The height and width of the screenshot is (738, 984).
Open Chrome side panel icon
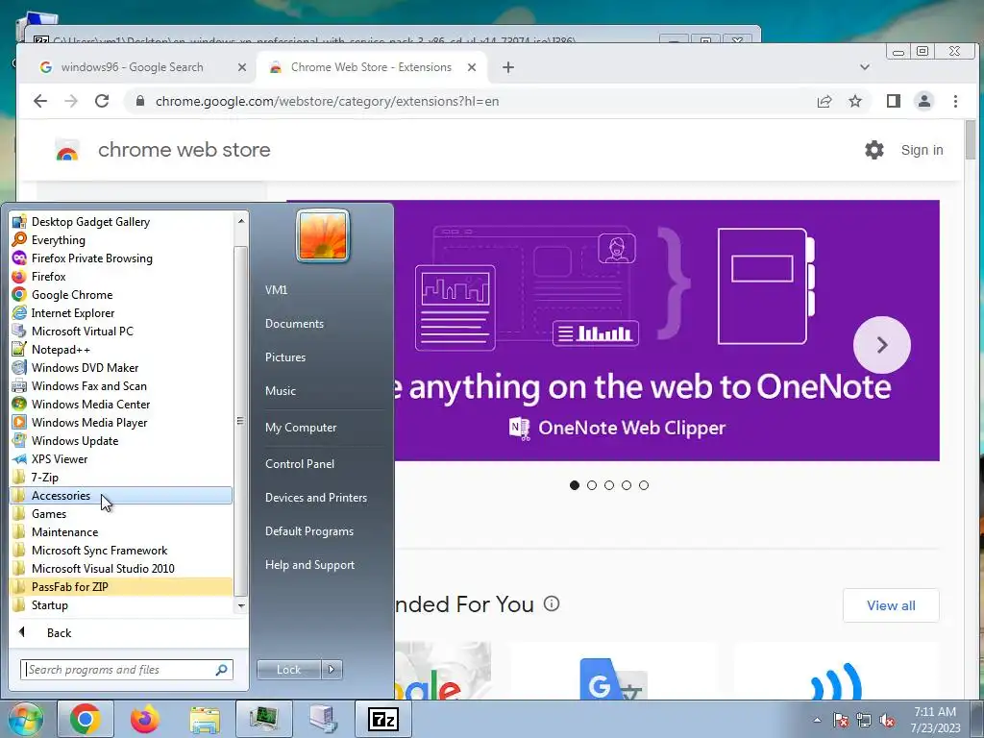coord(894,101)
